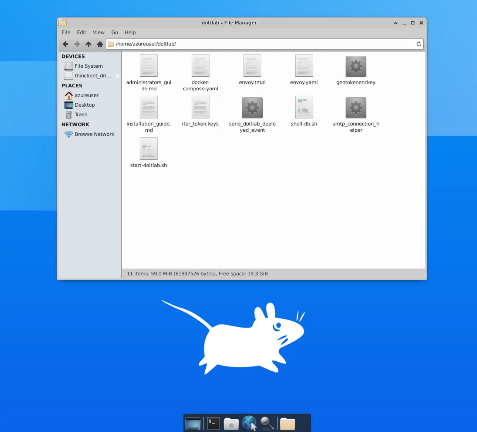The height and width of the screenshot is (432, 477).
Task: Click Browse Network in sidebar
Action: coord(94,134)
